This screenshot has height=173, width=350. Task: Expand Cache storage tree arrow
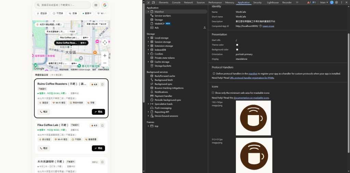pyautogui.click(x=148, y=62)
